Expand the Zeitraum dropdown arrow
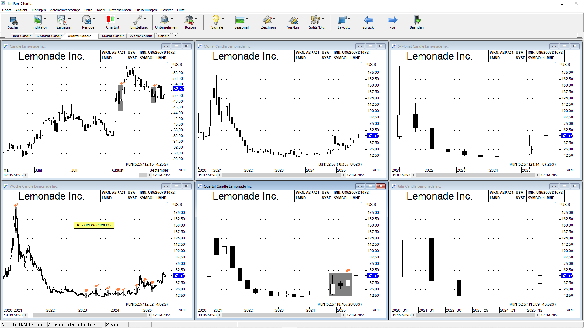584x328 pixels. click(x=70, y=19)
